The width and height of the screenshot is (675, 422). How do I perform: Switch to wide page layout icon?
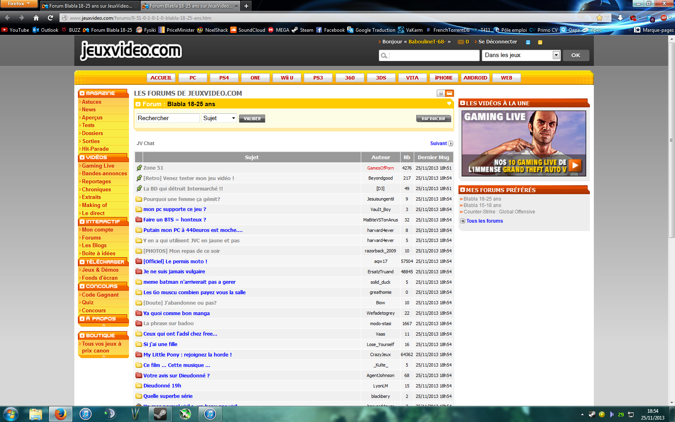(450, 93)
